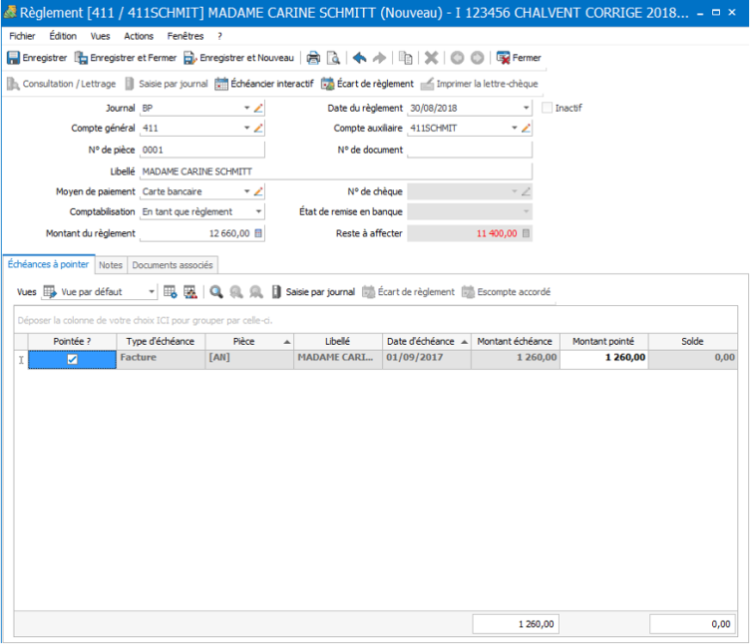Click the add view grid icon
Screen dimensions: 750x644
170,292
